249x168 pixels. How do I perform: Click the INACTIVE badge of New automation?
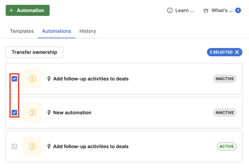click(x=225, y=113)
